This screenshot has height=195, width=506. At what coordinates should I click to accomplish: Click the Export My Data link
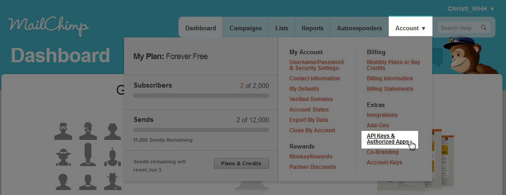pyautogui.click(x=308, y=120)
